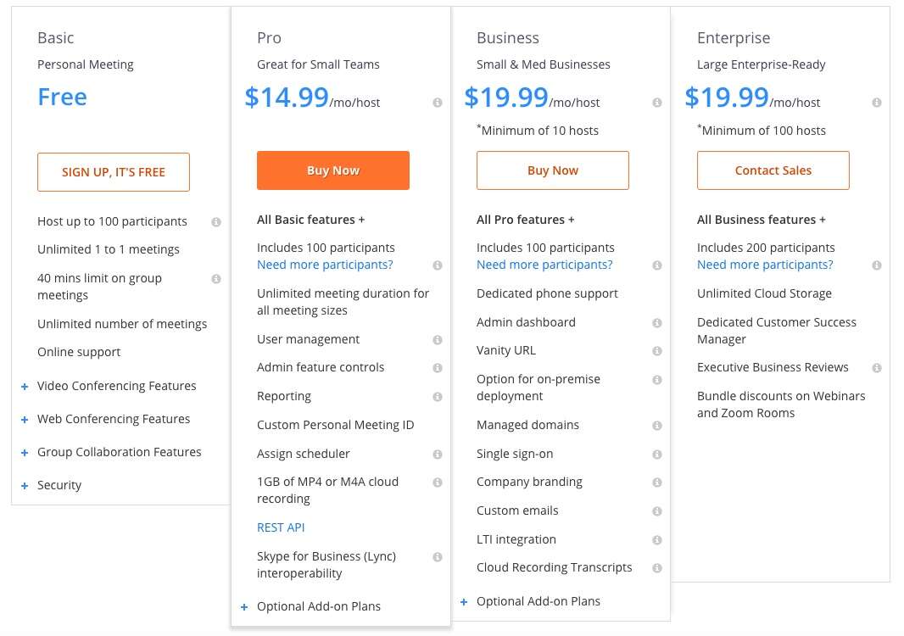
Task: Open info for '40 mins limit on group meetings'
Action: (x=217, y=278)
